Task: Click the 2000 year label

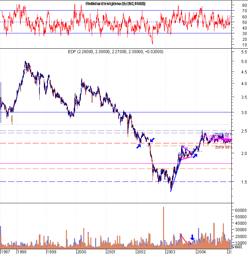Action: coord(82,252)
